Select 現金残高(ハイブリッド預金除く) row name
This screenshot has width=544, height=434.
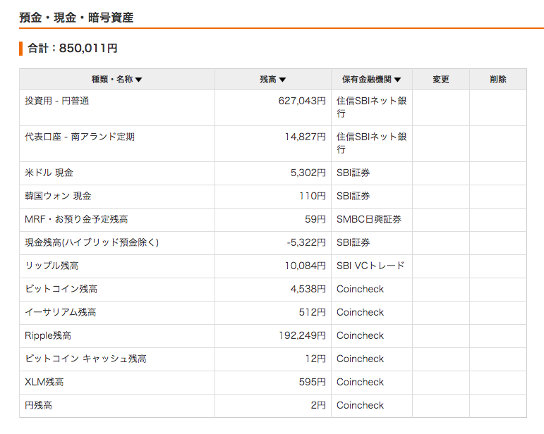[x=92, y=242]
